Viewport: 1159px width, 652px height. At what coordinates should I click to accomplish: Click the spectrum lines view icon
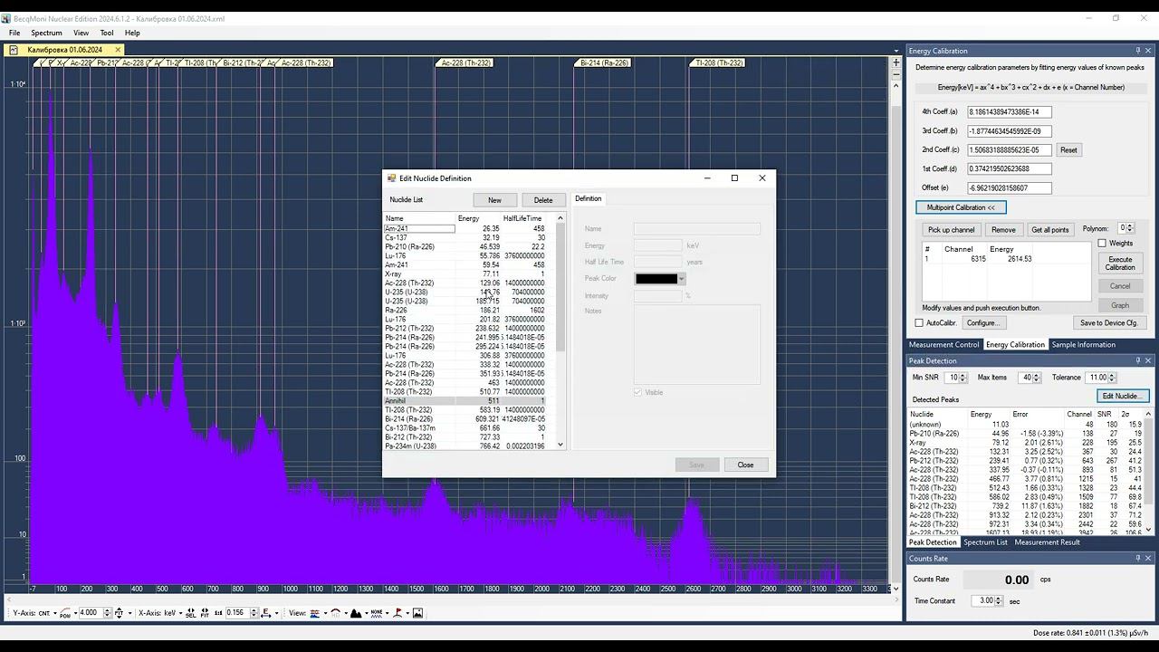pos(314,613)
